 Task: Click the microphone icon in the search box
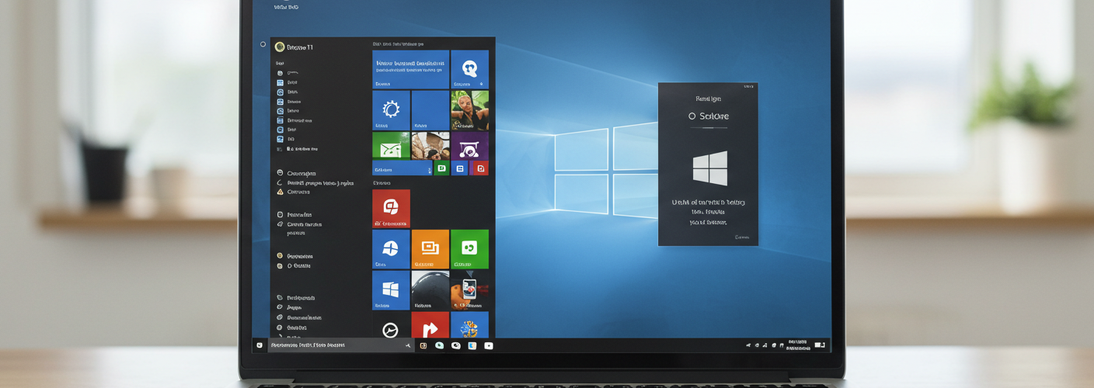pos(408,345)
